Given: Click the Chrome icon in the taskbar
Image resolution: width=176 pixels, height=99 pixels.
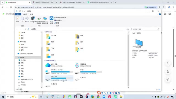Looking at the screenshot, I should coord(98,97).
